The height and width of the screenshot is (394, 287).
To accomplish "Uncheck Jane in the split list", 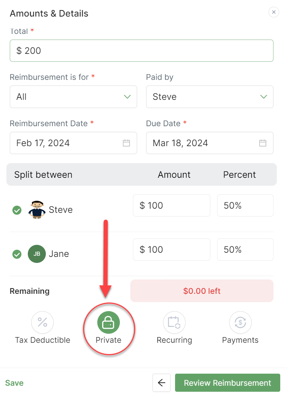I will pos(17,254).
